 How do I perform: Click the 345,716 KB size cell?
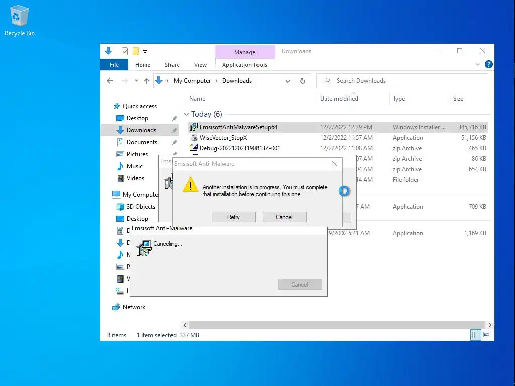click(x=472, y=127)
